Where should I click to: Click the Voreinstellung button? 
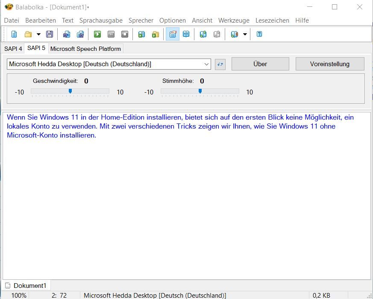point(329,64)
